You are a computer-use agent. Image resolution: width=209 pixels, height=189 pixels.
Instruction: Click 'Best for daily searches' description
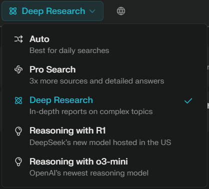pos(69,50)
